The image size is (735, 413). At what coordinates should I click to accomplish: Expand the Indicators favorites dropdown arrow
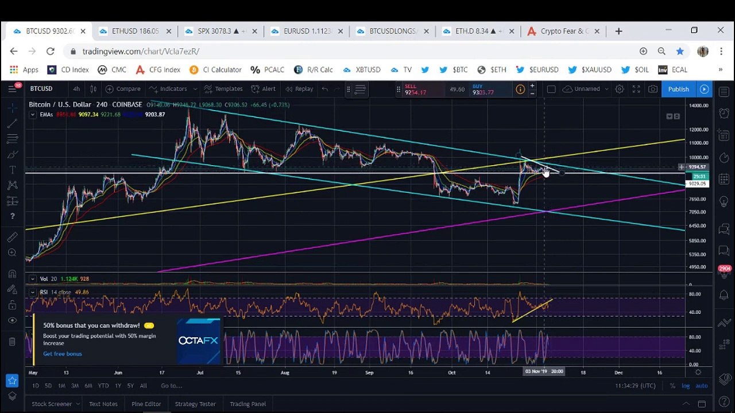195,89
